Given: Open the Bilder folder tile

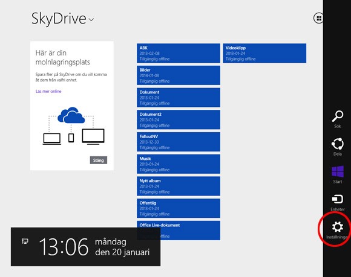Looking at the screenshot, I should tap(179, 75).
